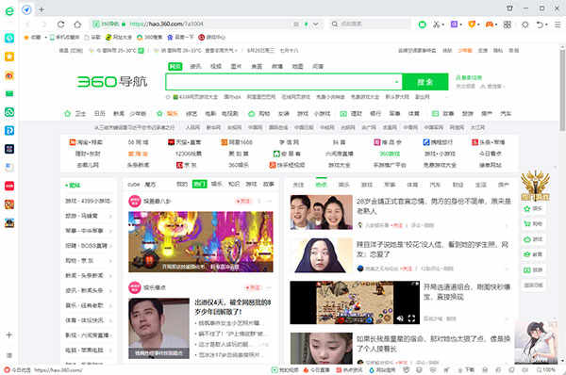The height and width of the screenshot is (375, 566).
Task: Open a new tab with the plus button
Action: coord(42,9)
